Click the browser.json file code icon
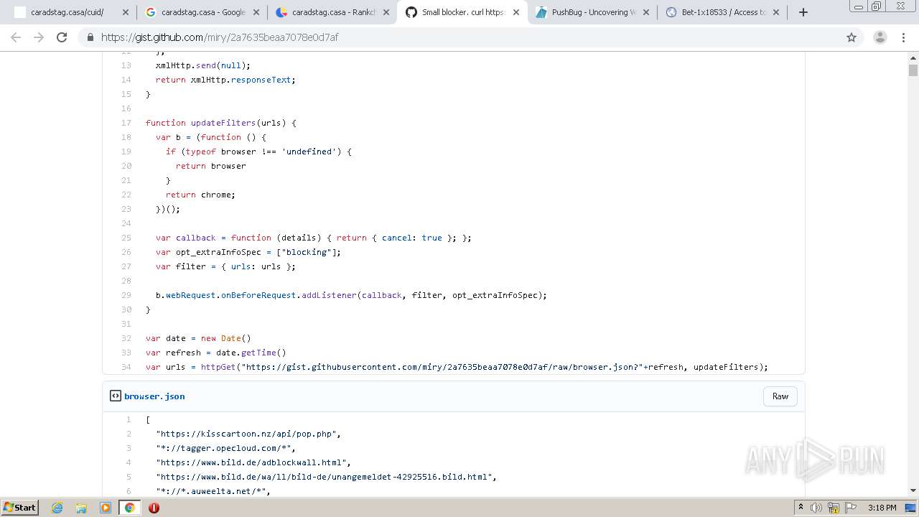919x517 pixels. click(115, 396)
